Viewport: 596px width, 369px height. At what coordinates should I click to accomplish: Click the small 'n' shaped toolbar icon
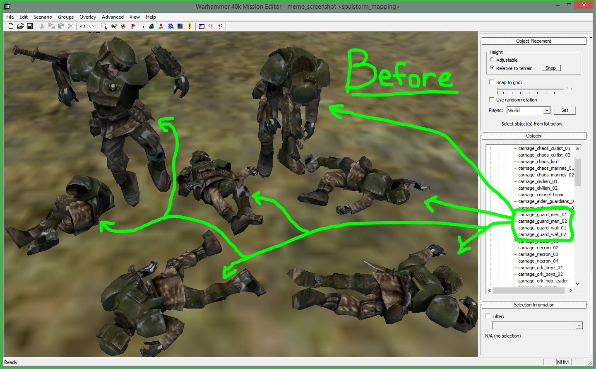pyautogui.click(x=142, y=26)
